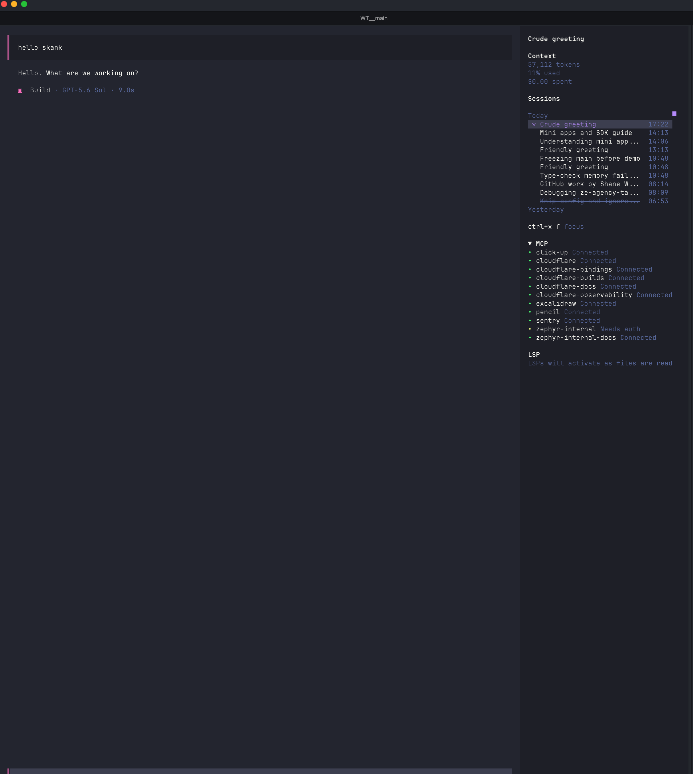Click the cloudflare-docs MCP server entry
This screenshot has width=693, height=774.
pyautogui.click(x=582, y=286)
